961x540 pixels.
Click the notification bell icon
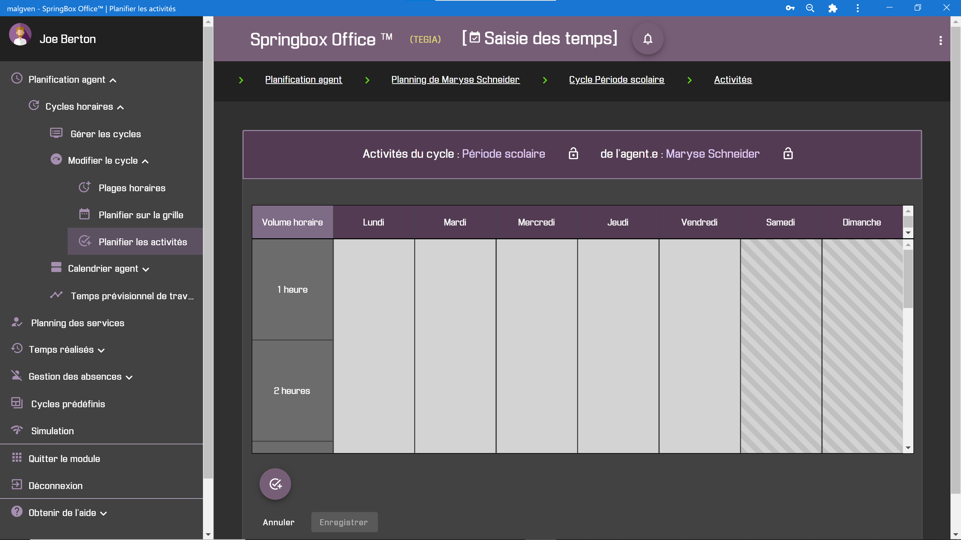648,39
